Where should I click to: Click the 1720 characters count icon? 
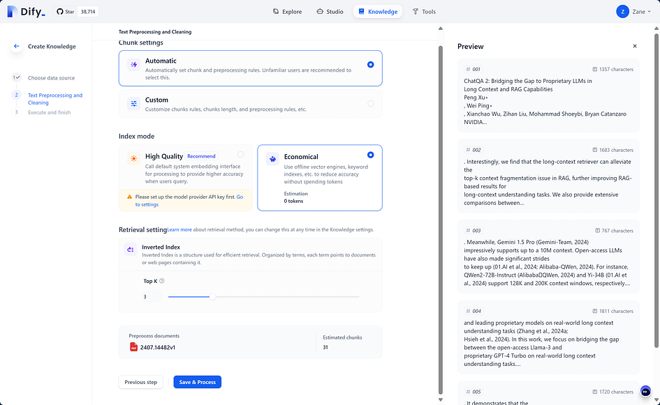tap(595, 392)
